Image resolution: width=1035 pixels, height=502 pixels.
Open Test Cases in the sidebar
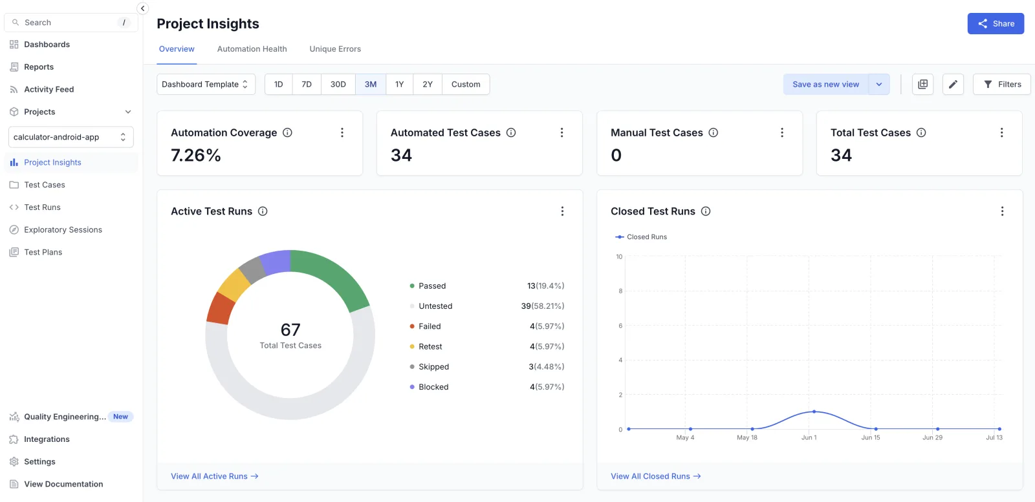[45, 185]
